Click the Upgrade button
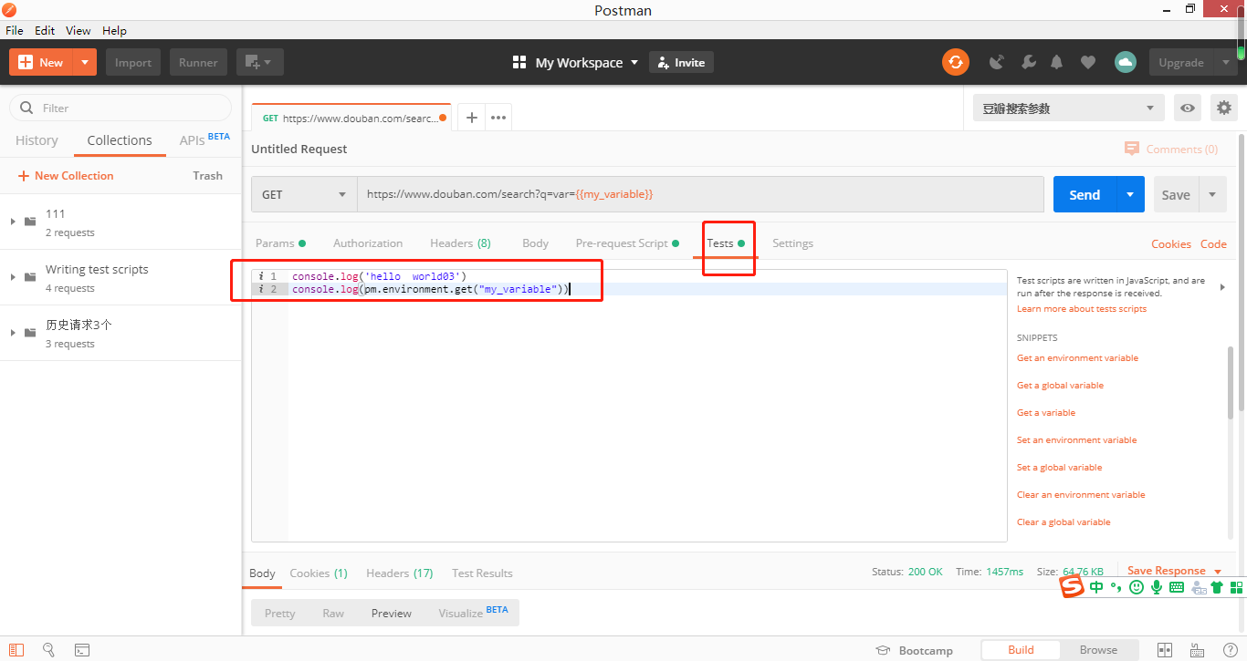The image size is (1247, 661). (1181, 62)
